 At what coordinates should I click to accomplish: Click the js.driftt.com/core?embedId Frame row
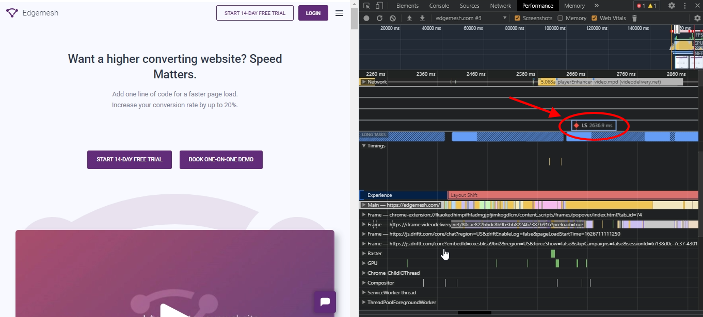(529, 244)
